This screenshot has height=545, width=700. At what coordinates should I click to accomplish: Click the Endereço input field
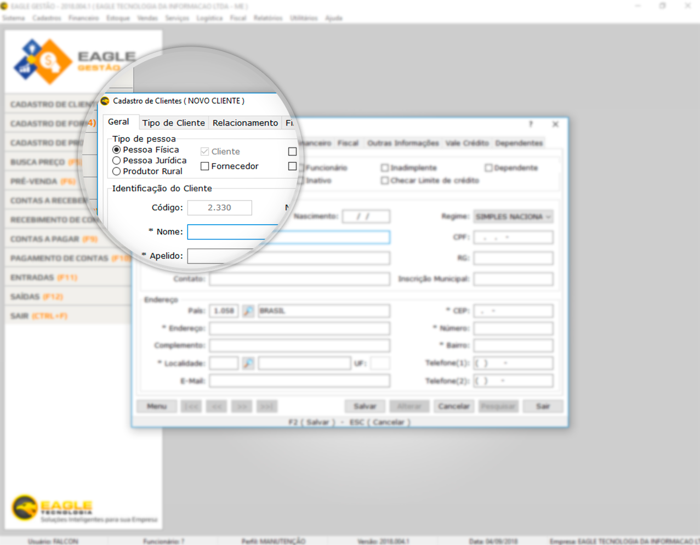click(299, 328)
